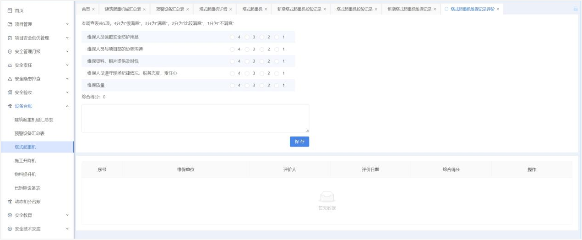Screen dimensions: 582x240
Task: Click the 首页 home icon in sidebar
Action: click(x=10, y=11)
